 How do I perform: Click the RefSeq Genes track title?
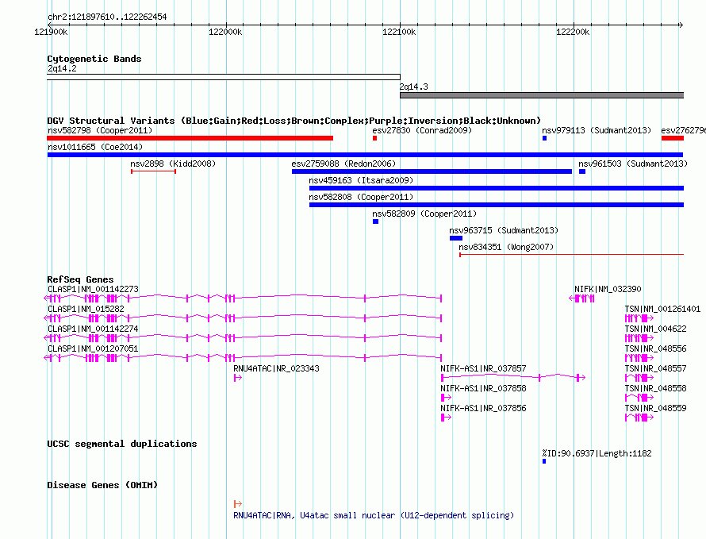click(x=80, y=279)
